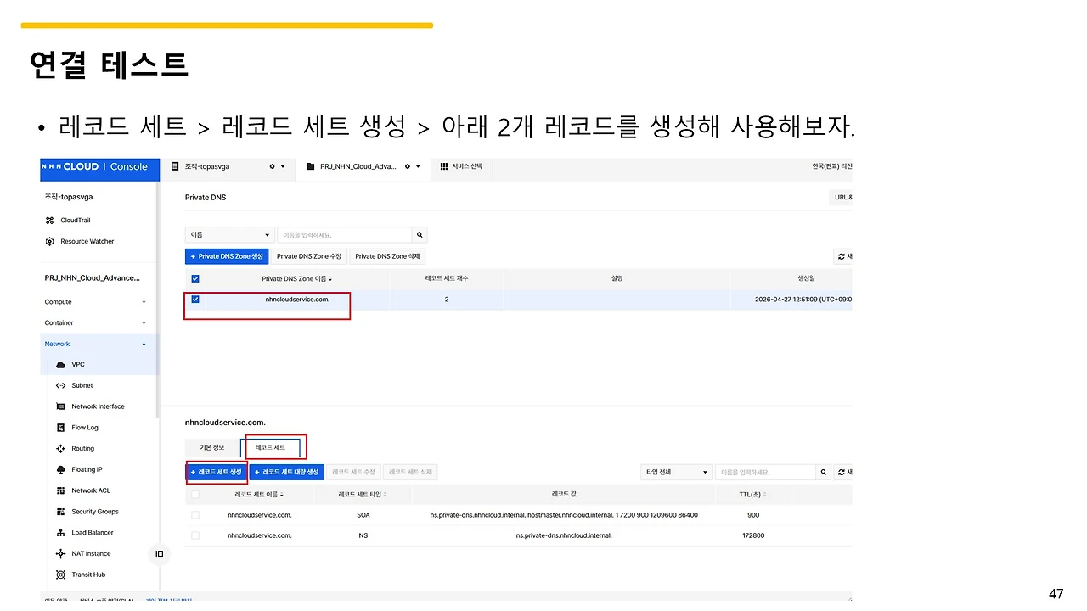Click the 172800 TTL value
Image resolution: width=1087 pixels, height=611 pixels.
coord(753,535)
